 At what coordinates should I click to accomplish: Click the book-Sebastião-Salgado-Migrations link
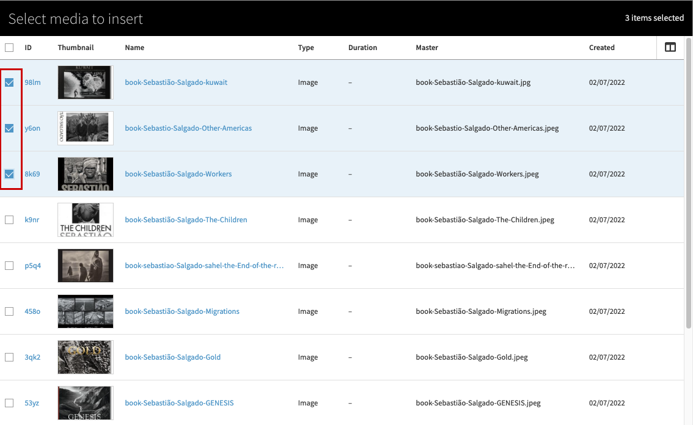pyautogui.click(x=181, y=311)
